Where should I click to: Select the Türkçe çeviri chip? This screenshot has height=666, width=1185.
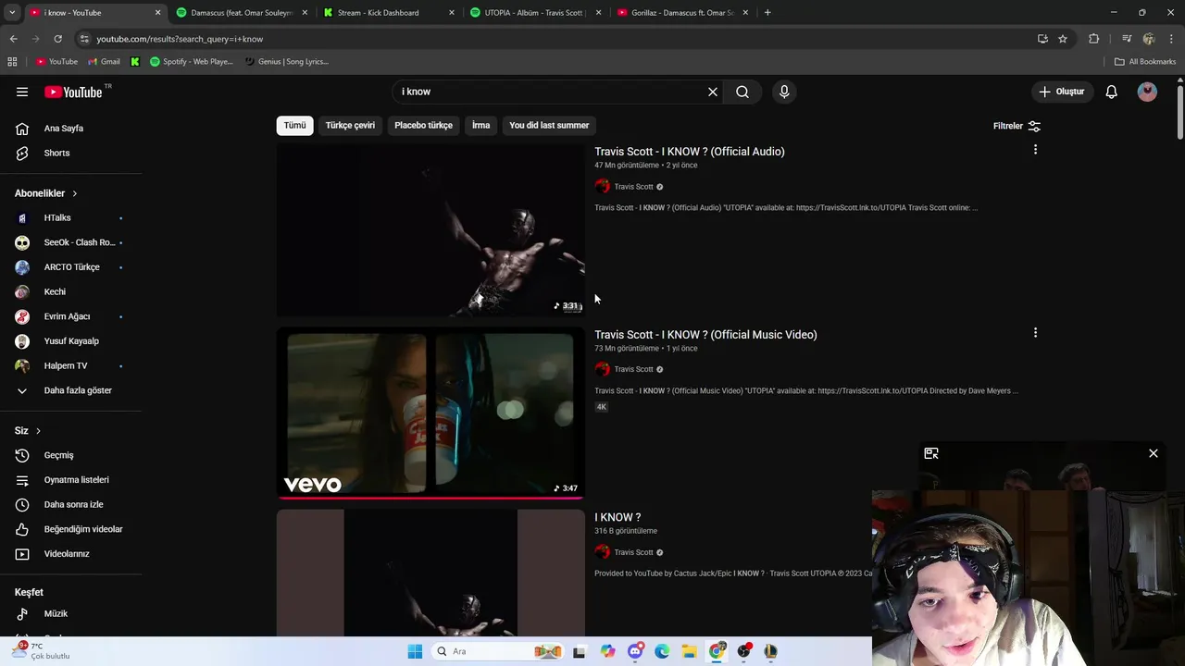[x=350, y=125]
